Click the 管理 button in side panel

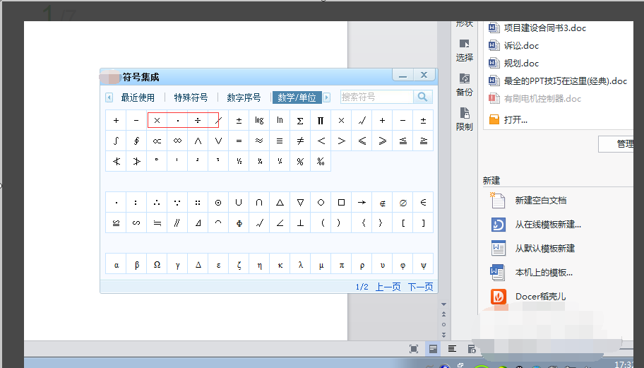[616, 144]
